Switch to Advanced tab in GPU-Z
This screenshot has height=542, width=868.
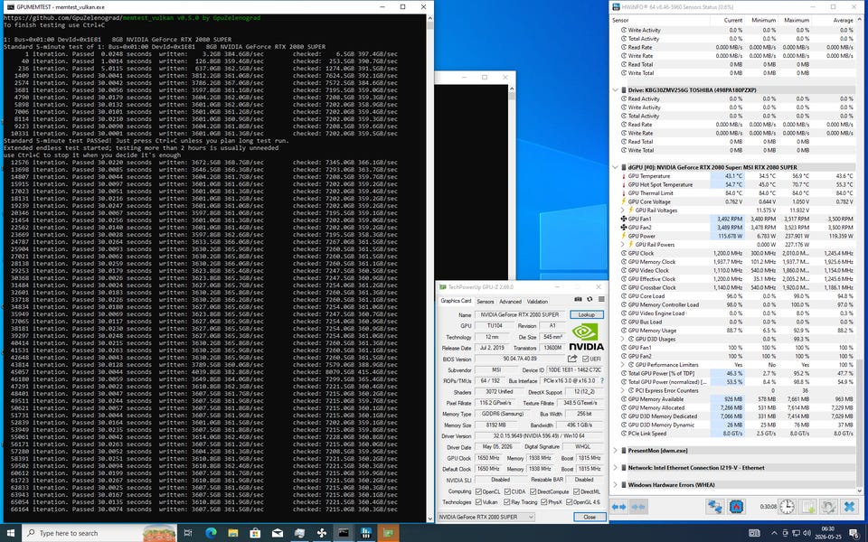[510, 302]
